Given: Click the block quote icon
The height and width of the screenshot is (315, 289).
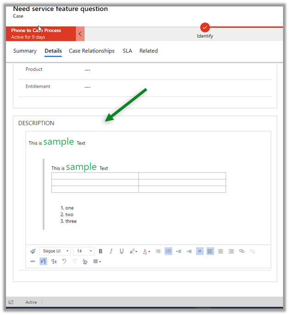Looking at the screenshot, I should point(200,251).
